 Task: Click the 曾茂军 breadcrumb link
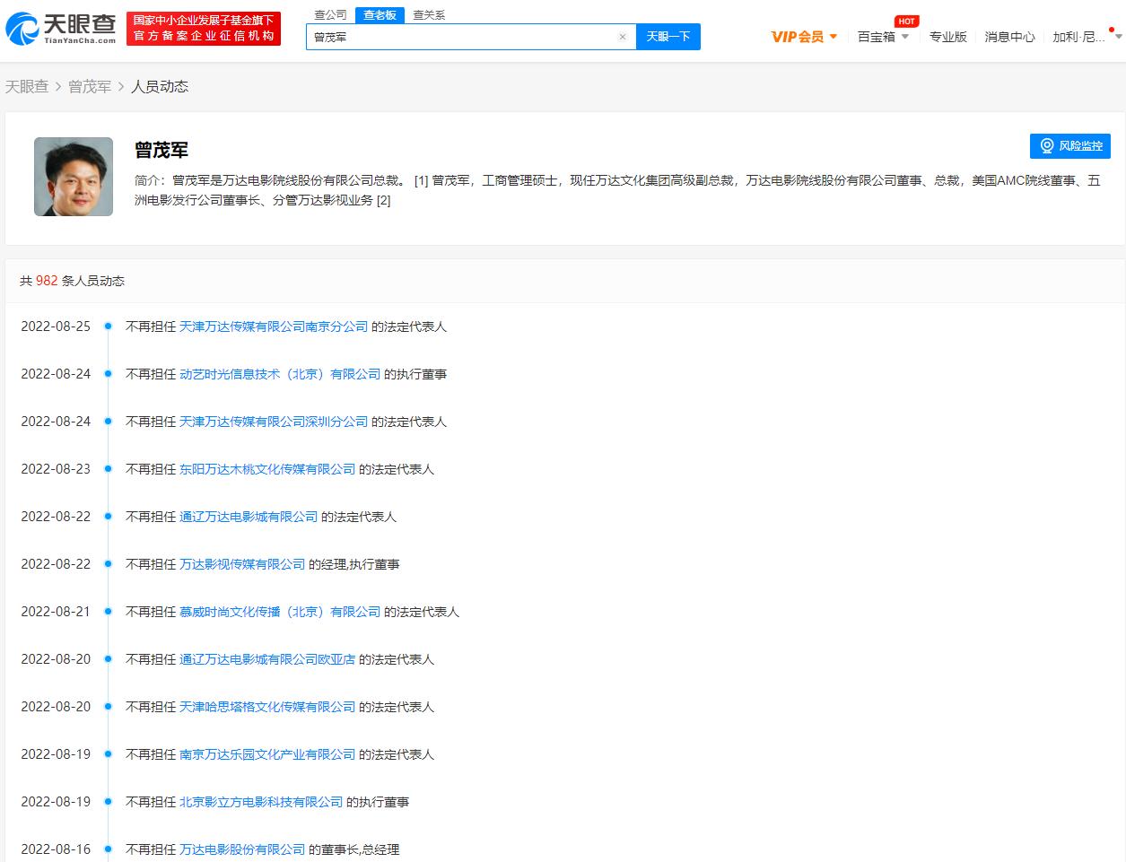(x=90, y=86)
